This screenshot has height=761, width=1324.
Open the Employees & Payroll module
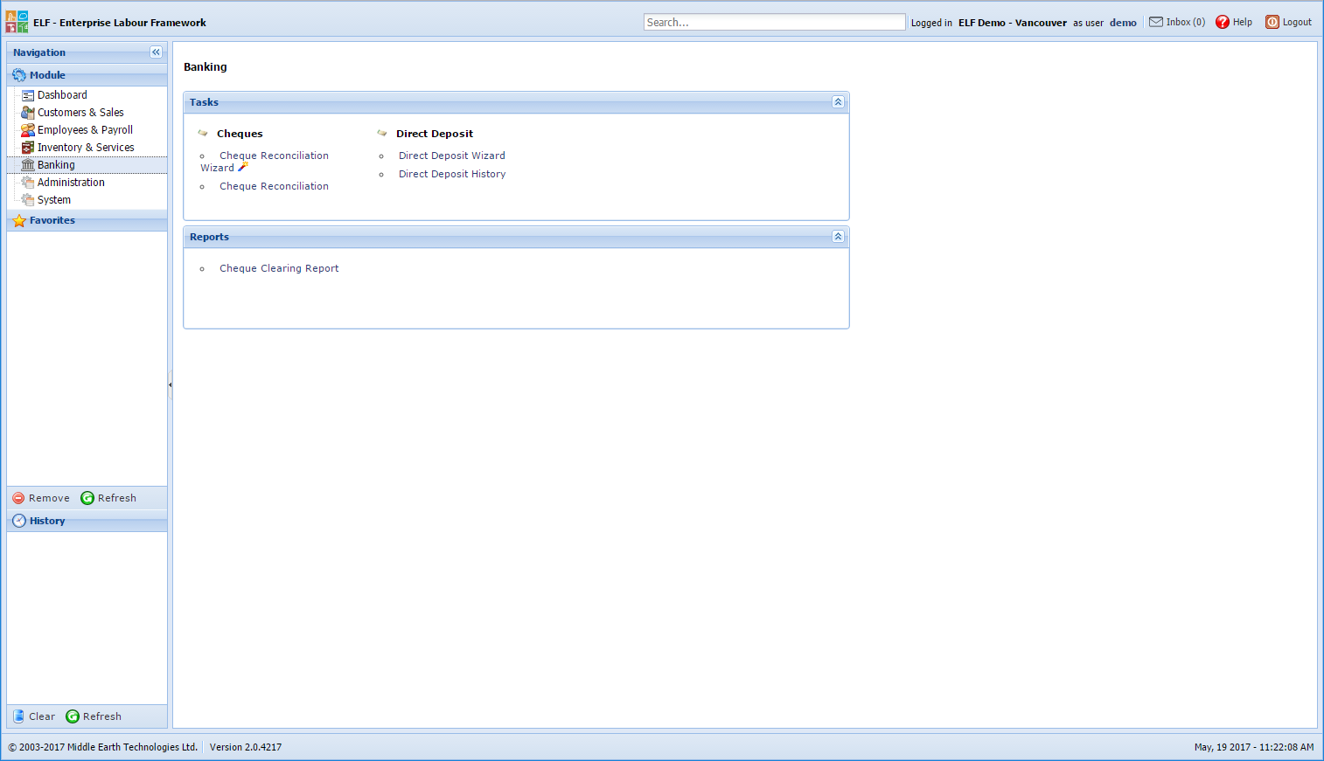coord(84,129)
